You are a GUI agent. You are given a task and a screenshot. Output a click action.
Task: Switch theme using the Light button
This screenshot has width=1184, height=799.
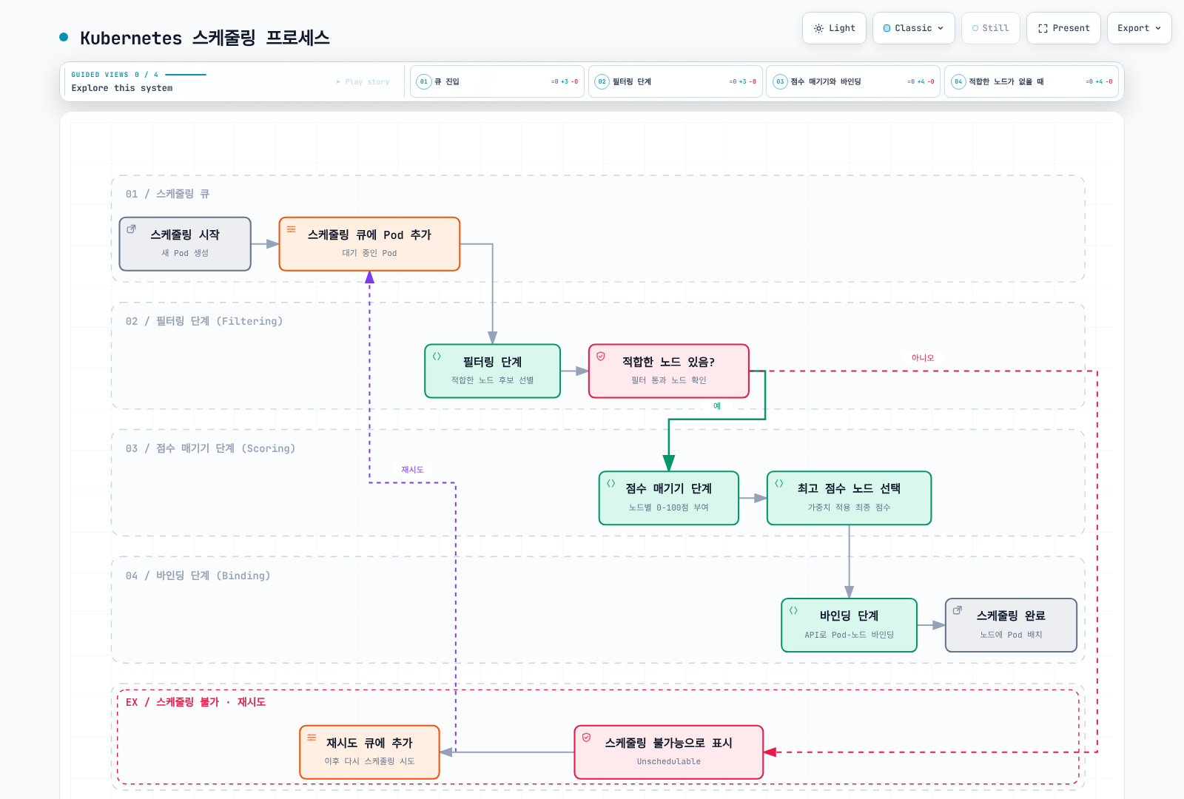coord(834,28)
